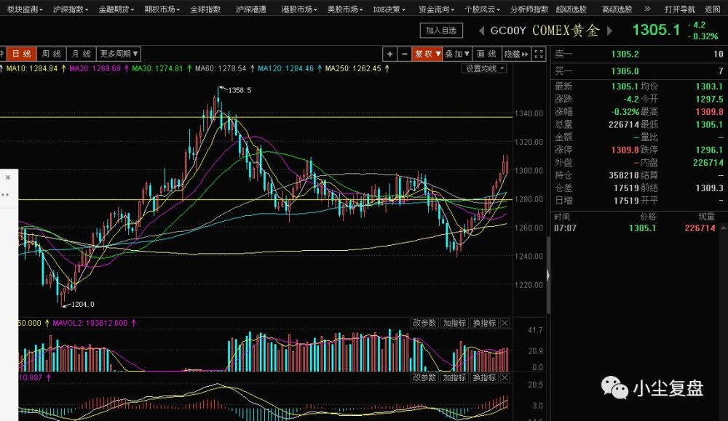Click the 1358.5 high price marker
The image size is (728, 421).
pos(240,90)
